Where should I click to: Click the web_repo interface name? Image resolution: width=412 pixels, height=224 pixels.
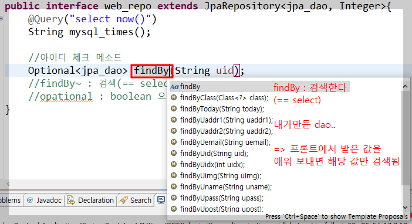(x=128, y=6)
